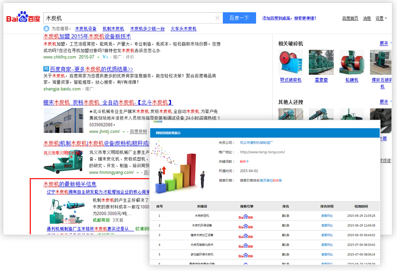
Task: Open 百度快照 for the jhmtj.com result
Action: (138, 132)
